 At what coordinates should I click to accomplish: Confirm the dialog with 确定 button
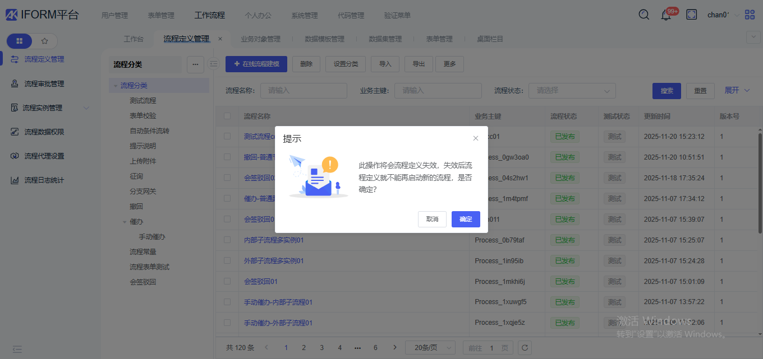pos(466,219)
